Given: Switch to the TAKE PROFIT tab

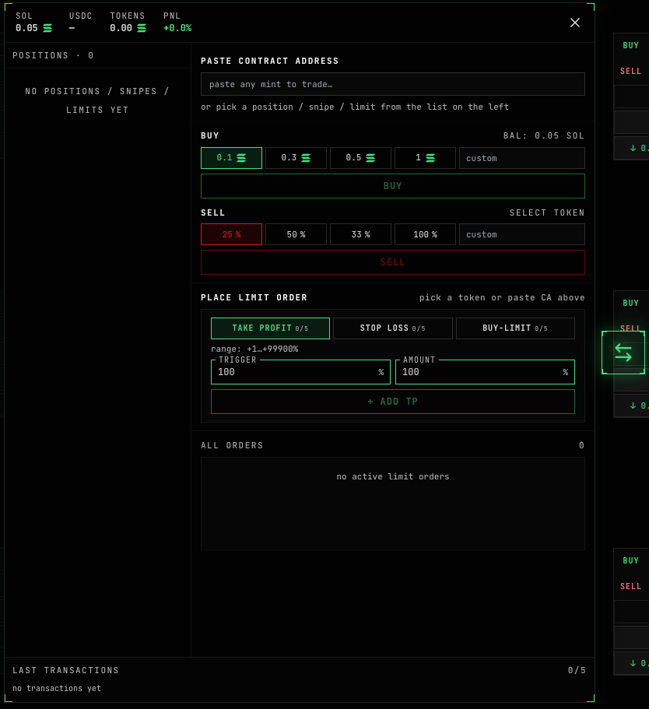Looking at the screenshot, I should [x=270, y=328].
